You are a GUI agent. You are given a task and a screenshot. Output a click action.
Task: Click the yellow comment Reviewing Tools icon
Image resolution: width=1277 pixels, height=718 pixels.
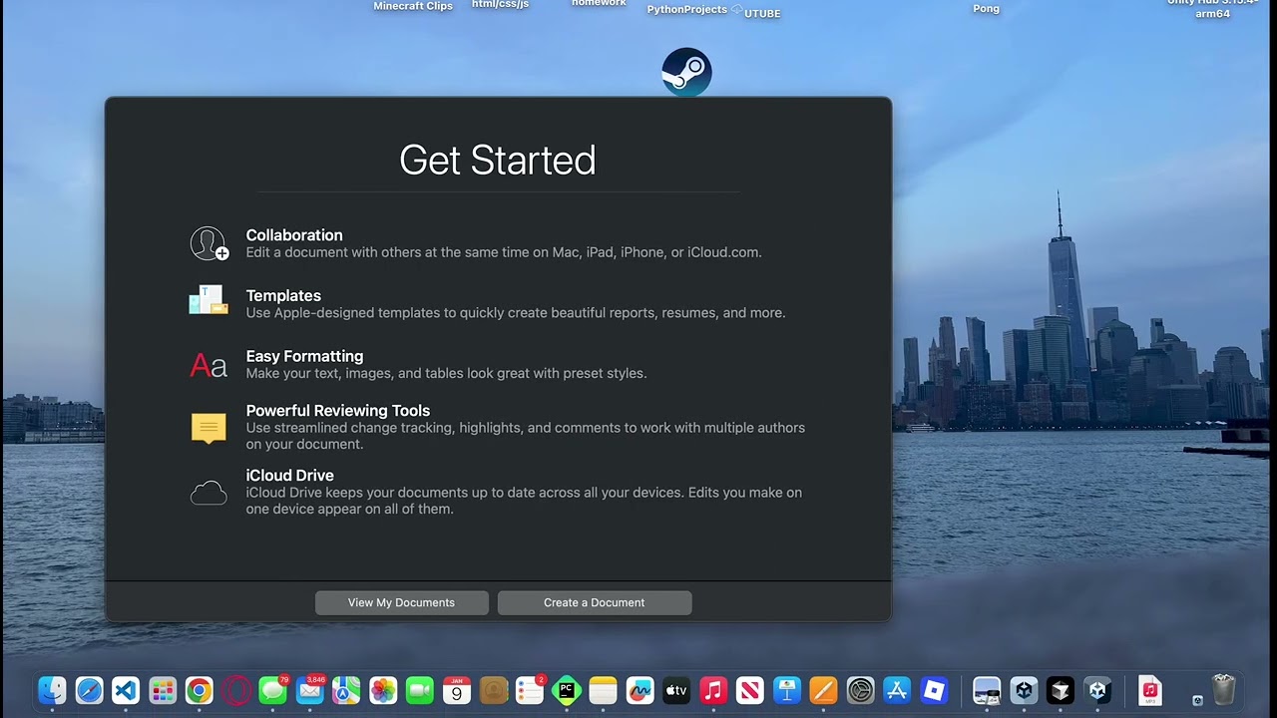point(209,428)
